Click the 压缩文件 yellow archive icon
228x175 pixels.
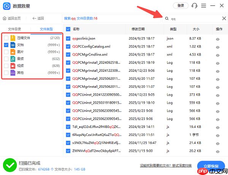point(13,38)
